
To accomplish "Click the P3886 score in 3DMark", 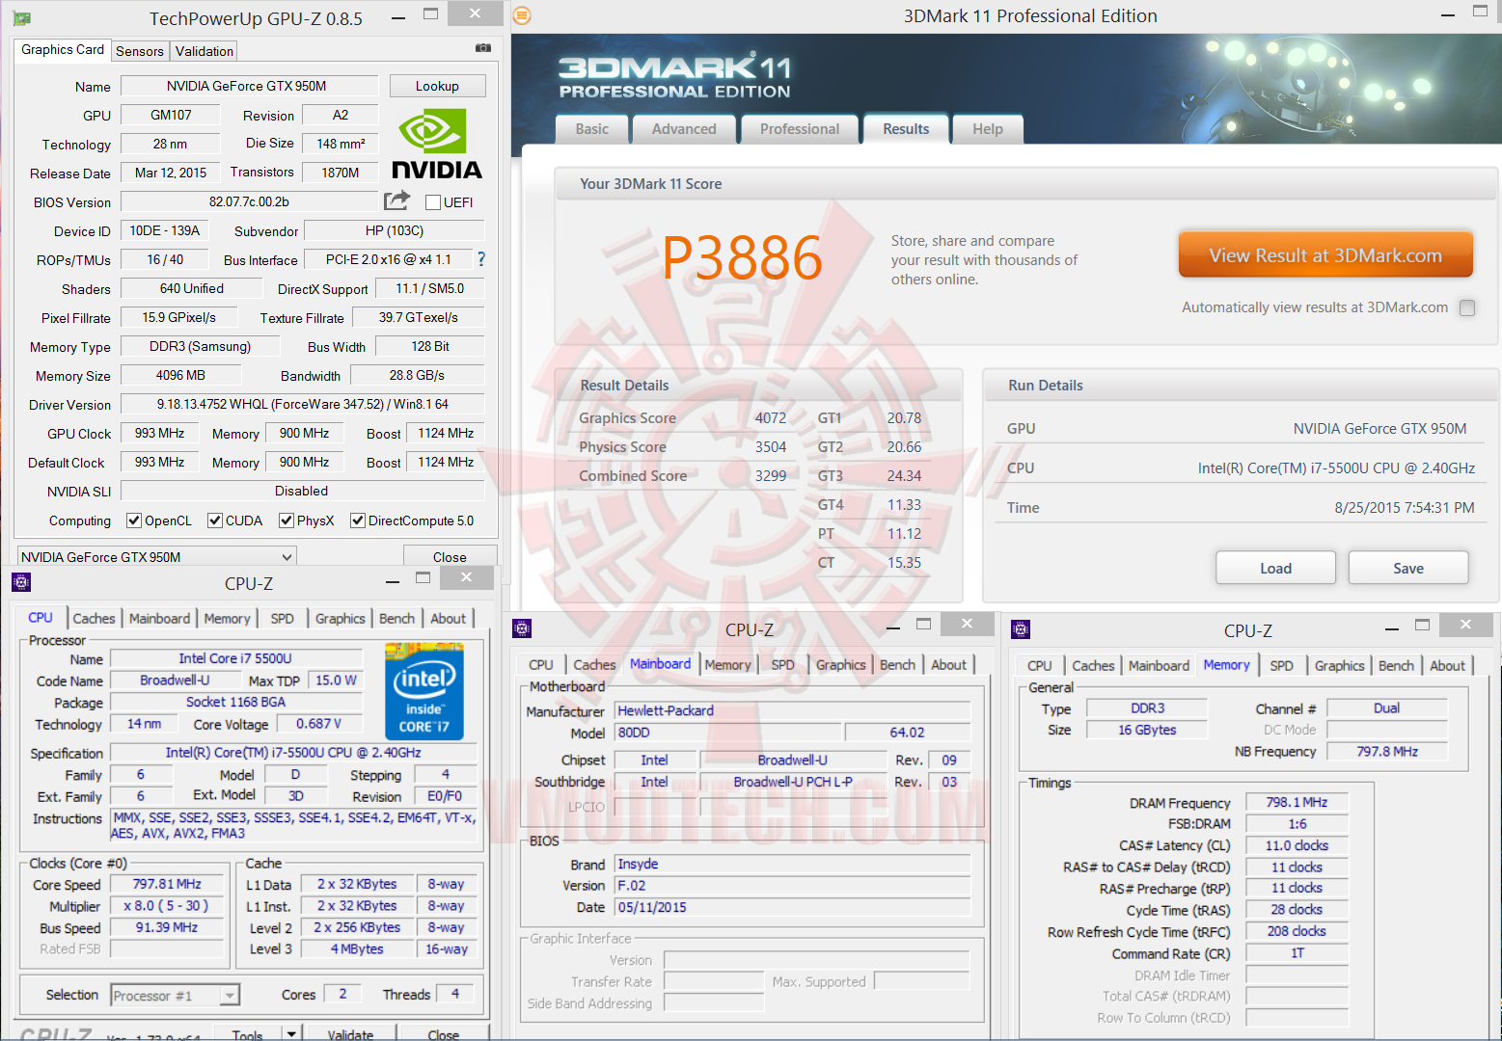I will (742, 258).
